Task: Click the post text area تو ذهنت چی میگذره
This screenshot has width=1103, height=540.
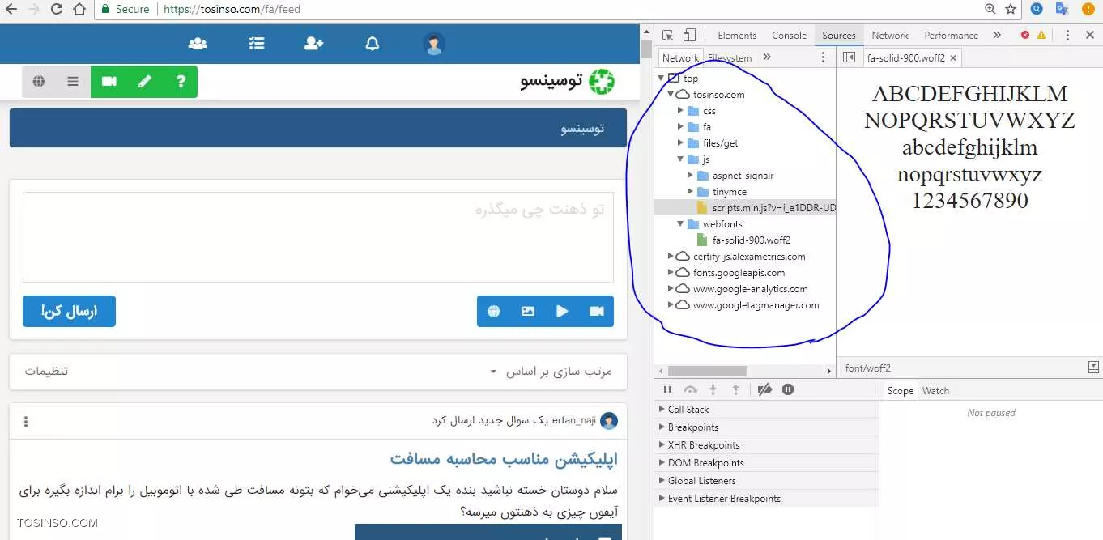Action: (318, 237)
